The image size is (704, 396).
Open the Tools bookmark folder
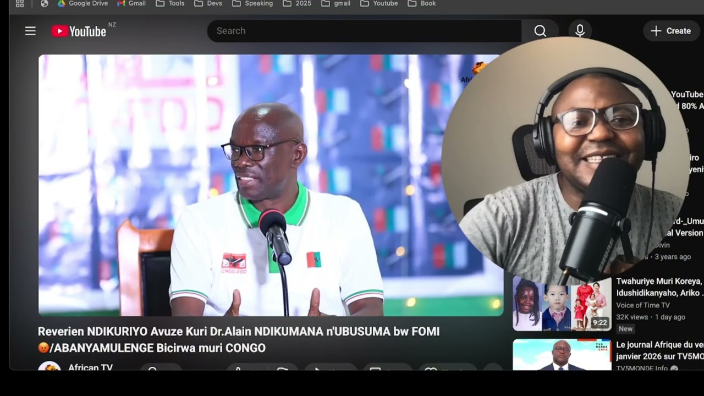(x=170, y=3)
